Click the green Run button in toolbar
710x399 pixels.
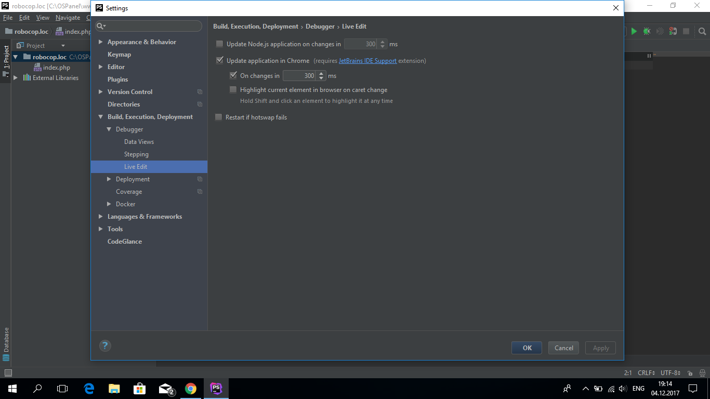[634, 31]
